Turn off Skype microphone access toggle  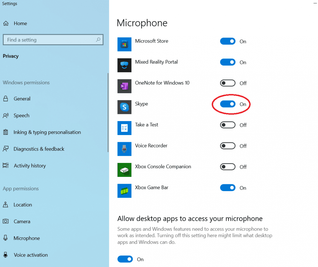[x=228, y=104]
